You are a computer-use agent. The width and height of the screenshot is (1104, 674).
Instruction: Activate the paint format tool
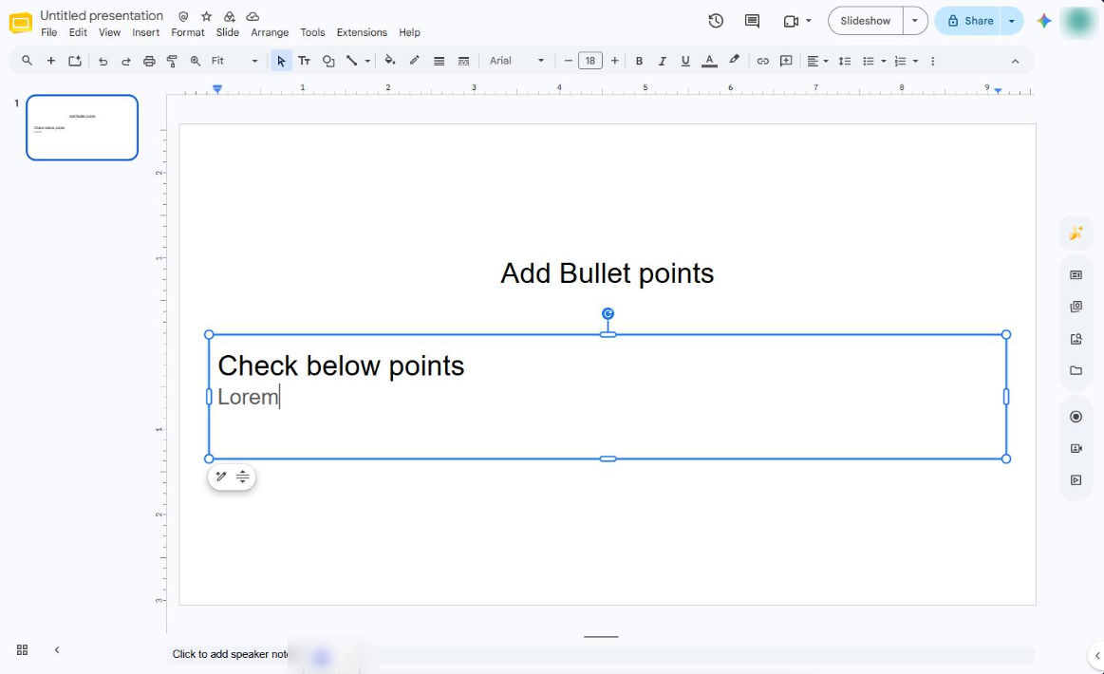pyautogui.click(x=172, y=62)
